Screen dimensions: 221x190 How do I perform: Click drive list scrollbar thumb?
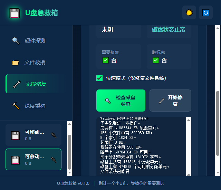[69, 152]
